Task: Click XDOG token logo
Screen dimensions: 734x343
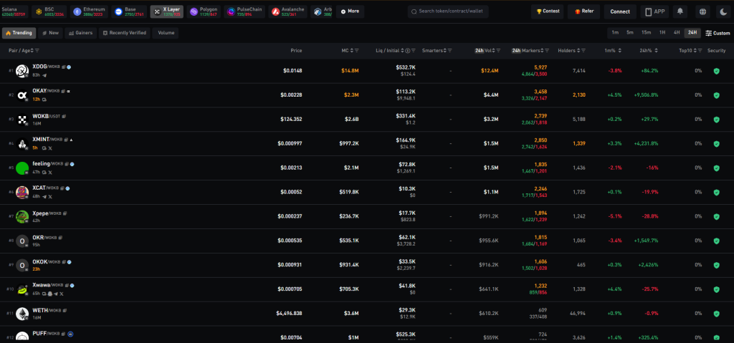Action: pos(22,71)
